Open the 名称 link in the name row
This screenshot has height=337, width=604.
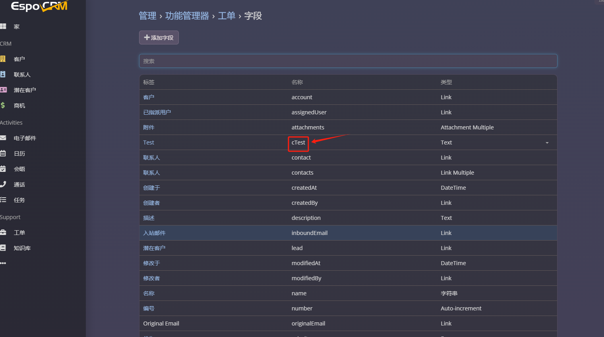point(149,293)
